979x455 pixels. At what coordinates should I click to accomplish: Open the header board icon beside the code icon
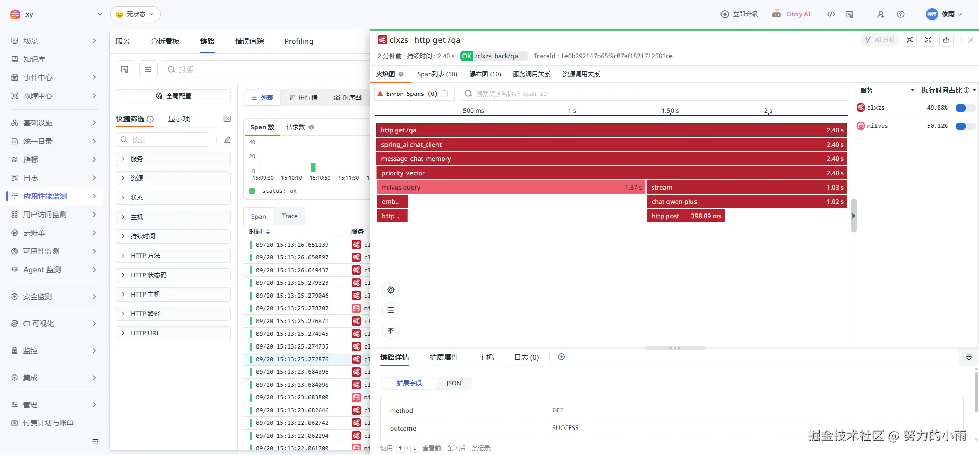[849, 14]
